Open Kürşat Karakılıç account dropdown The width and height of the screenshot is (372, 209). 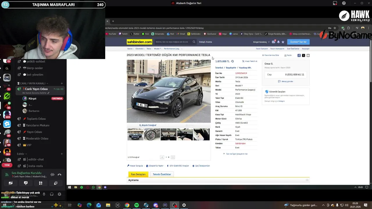pyautogui.click(x=261, y=42)
